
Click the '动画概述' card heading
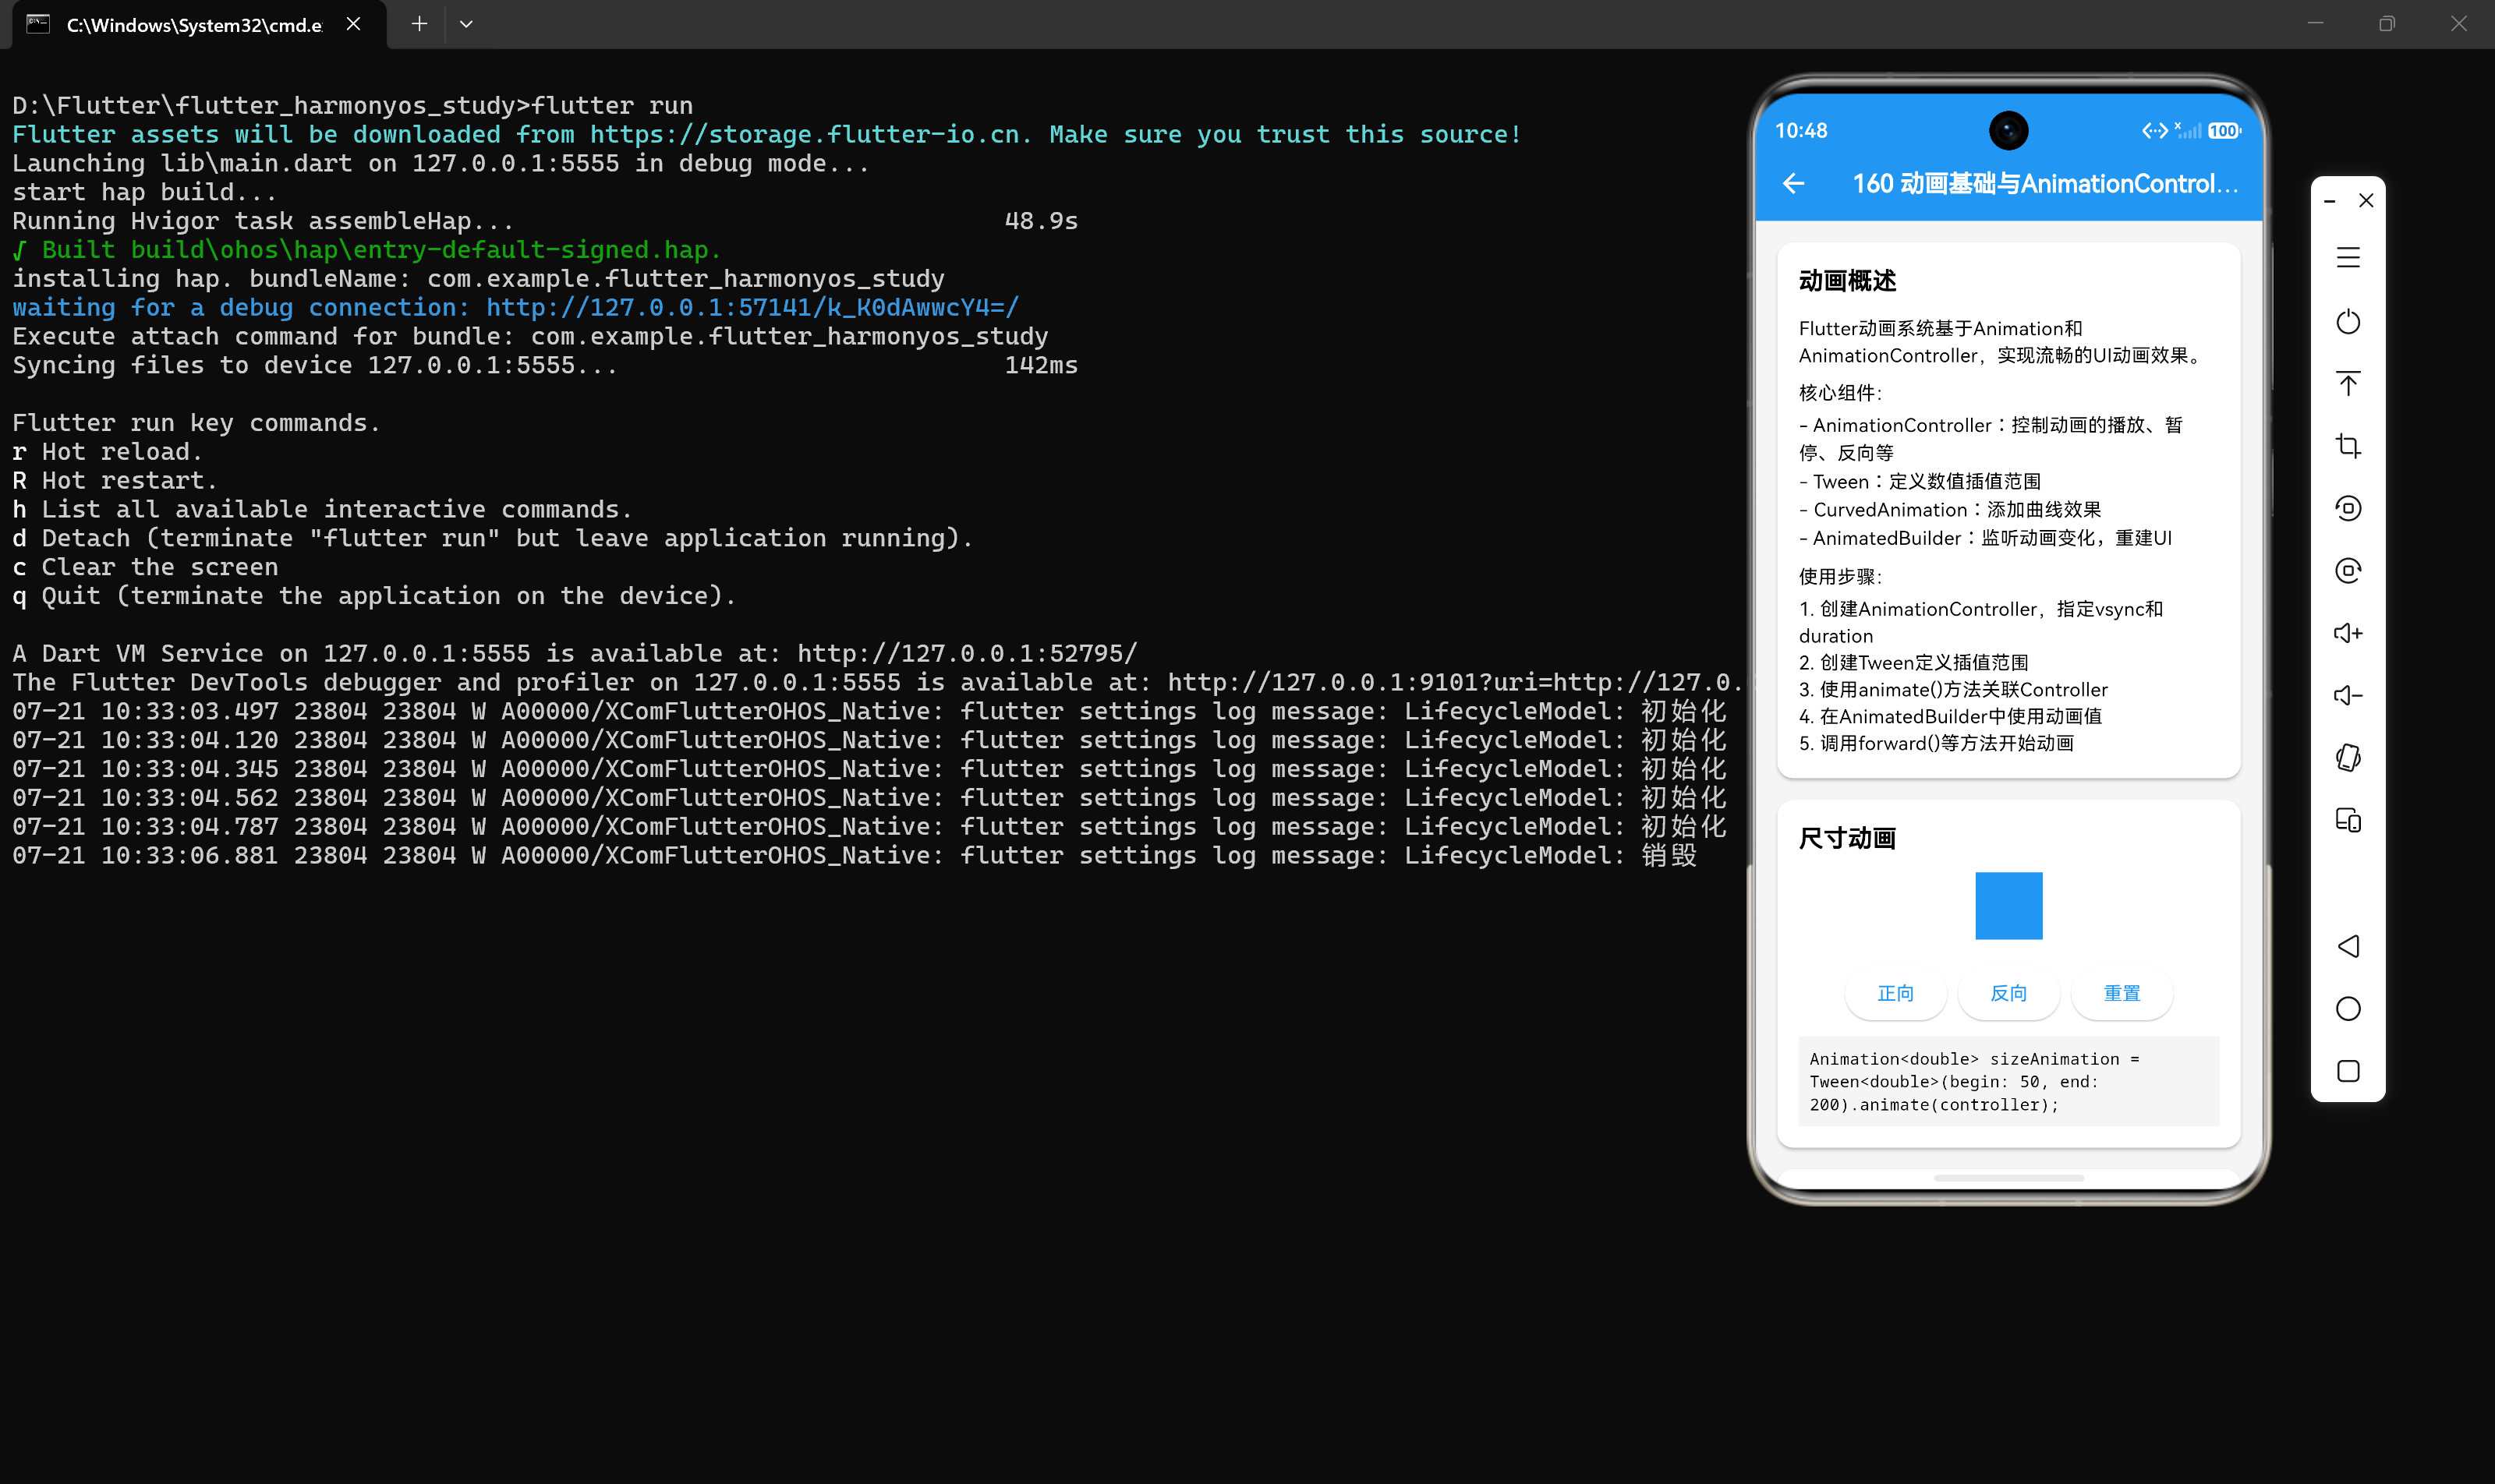pyautogui.click(x=1847, y=281)
